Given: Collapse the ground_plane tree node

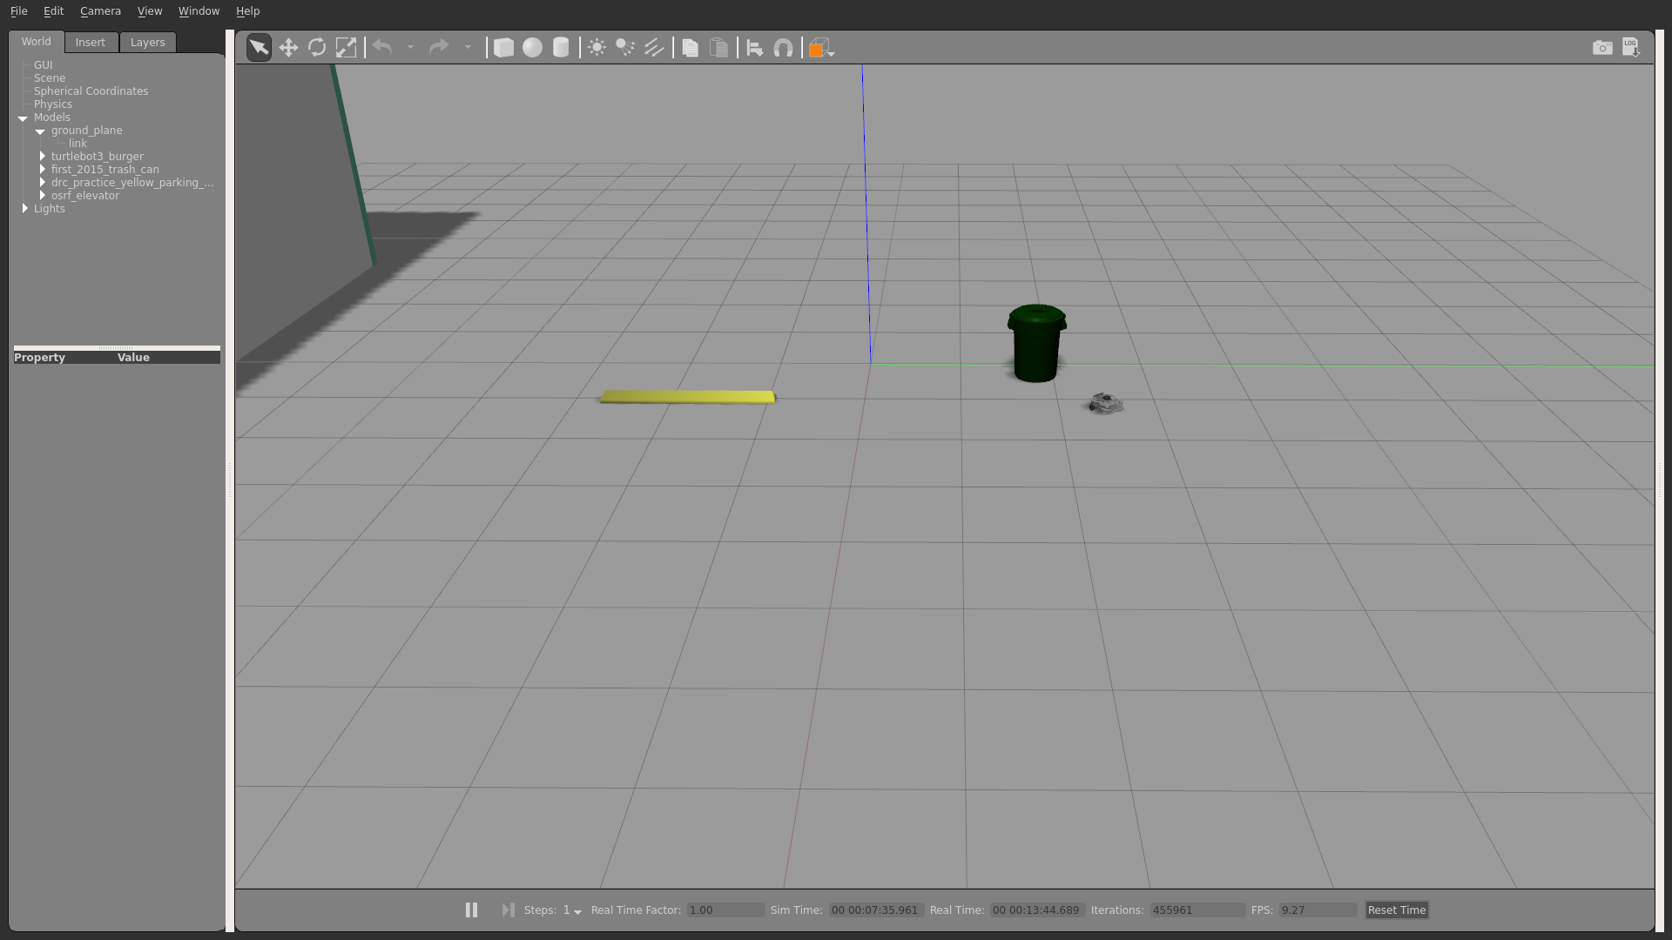Looking at the screenshot, I should (x=40, y=131).
